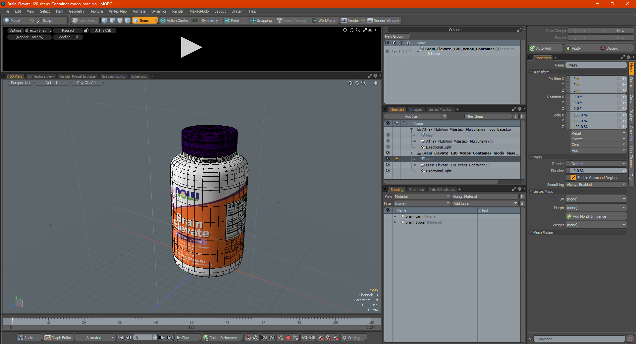Expand Allmax_Nutrition_Vitastack_Multivitamin tree item
The height and width of the screenshot is (344, 636).
coord(416,141)
